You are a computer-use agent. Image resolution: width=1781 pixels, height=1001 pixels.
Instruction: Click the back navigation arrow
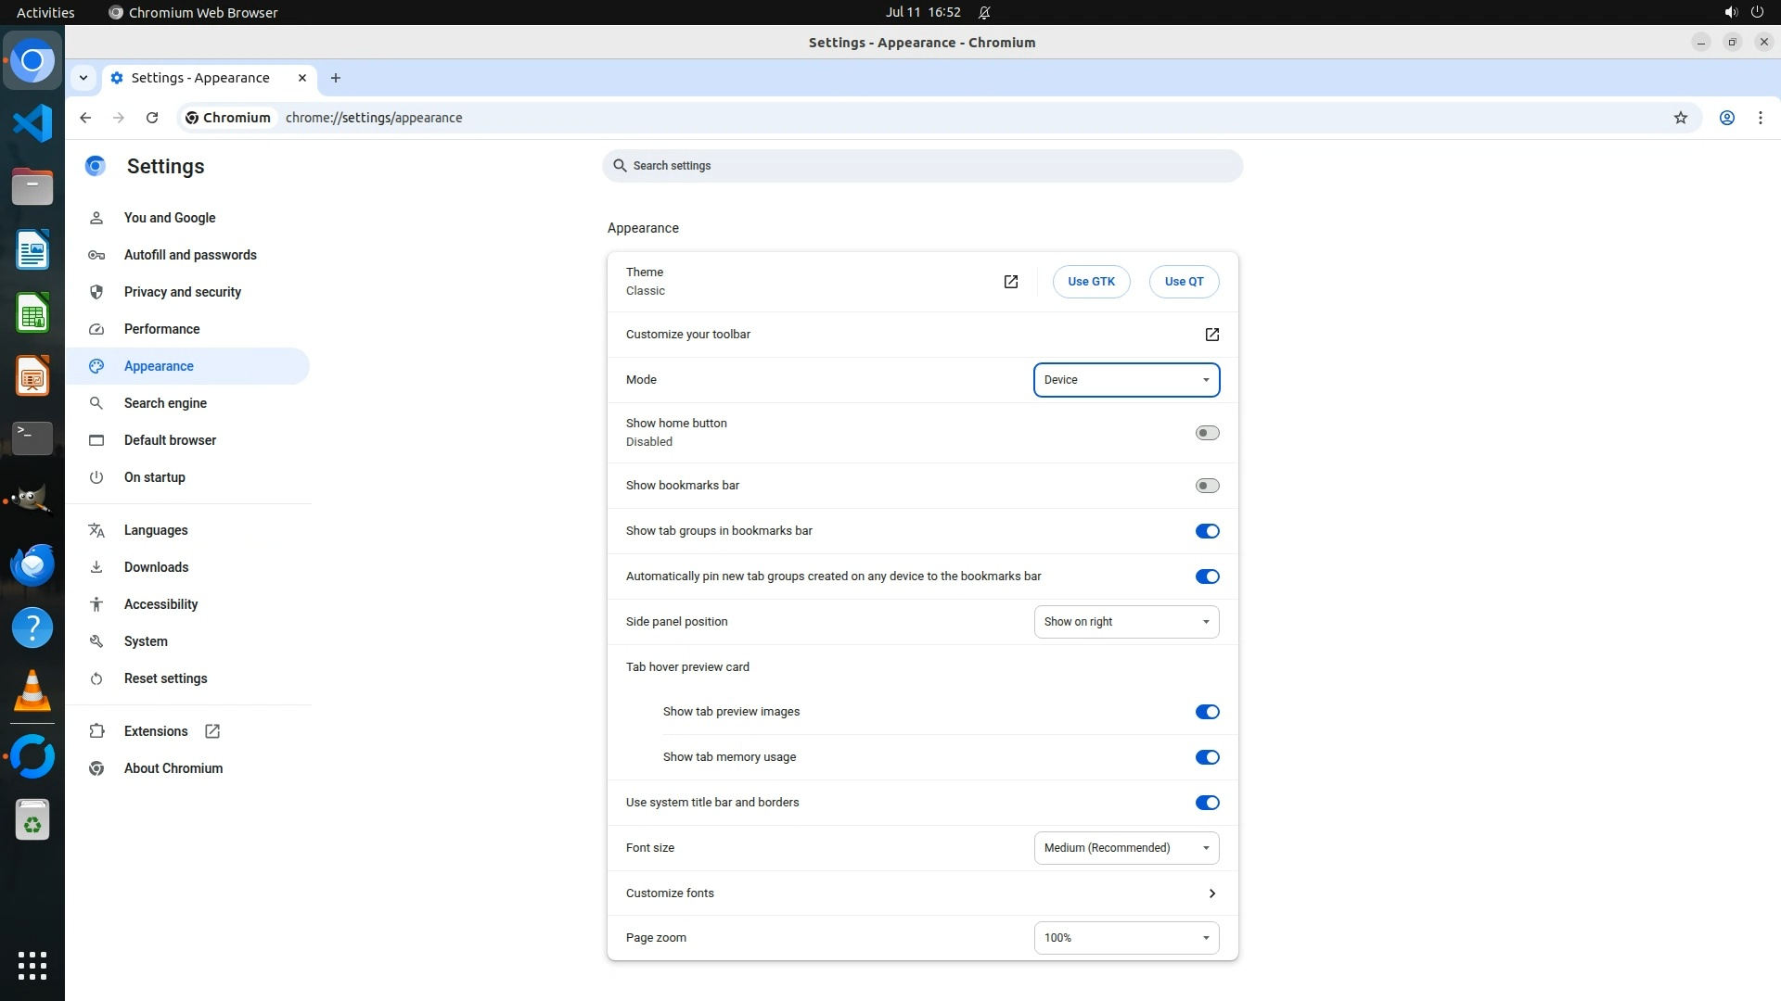pos(85,118)
